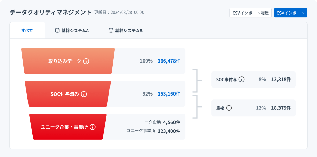Click info icon beside SOC付与済み

pos(84,94)
